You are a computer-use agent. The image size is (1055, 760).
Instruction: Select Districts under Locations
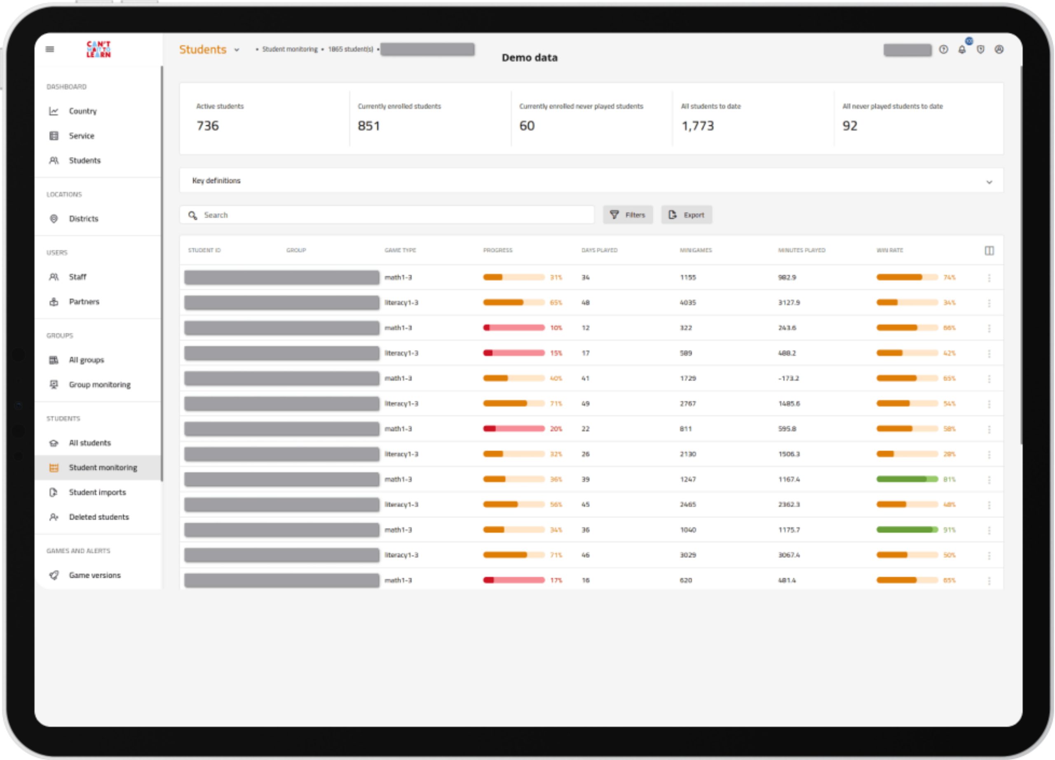(84, 219)
